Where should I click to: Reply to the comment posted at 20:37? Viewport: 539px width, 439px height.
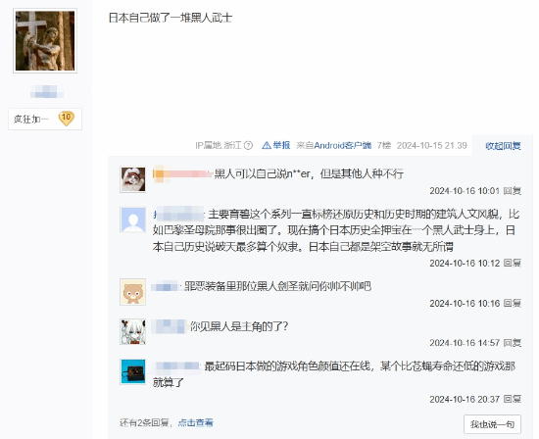pos(513,399)
